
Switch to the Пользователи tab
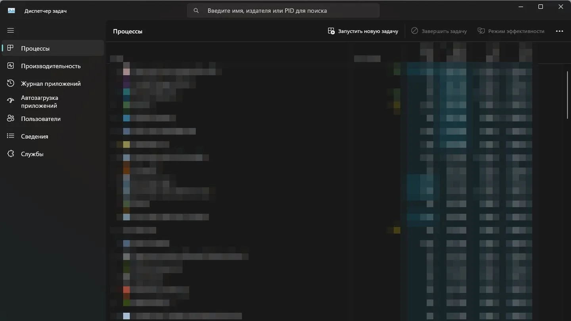point(53,118)
